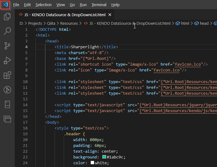Click the opening <head> tag on line 3

coord(52,41)
